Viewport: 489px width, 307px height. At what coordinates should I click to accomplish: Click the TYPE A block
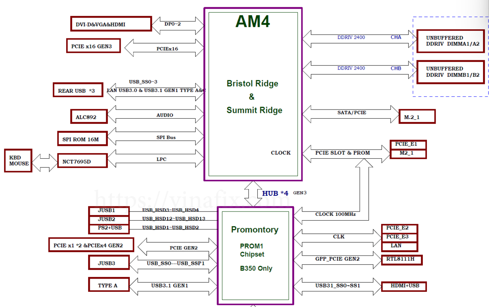[109, 285]
